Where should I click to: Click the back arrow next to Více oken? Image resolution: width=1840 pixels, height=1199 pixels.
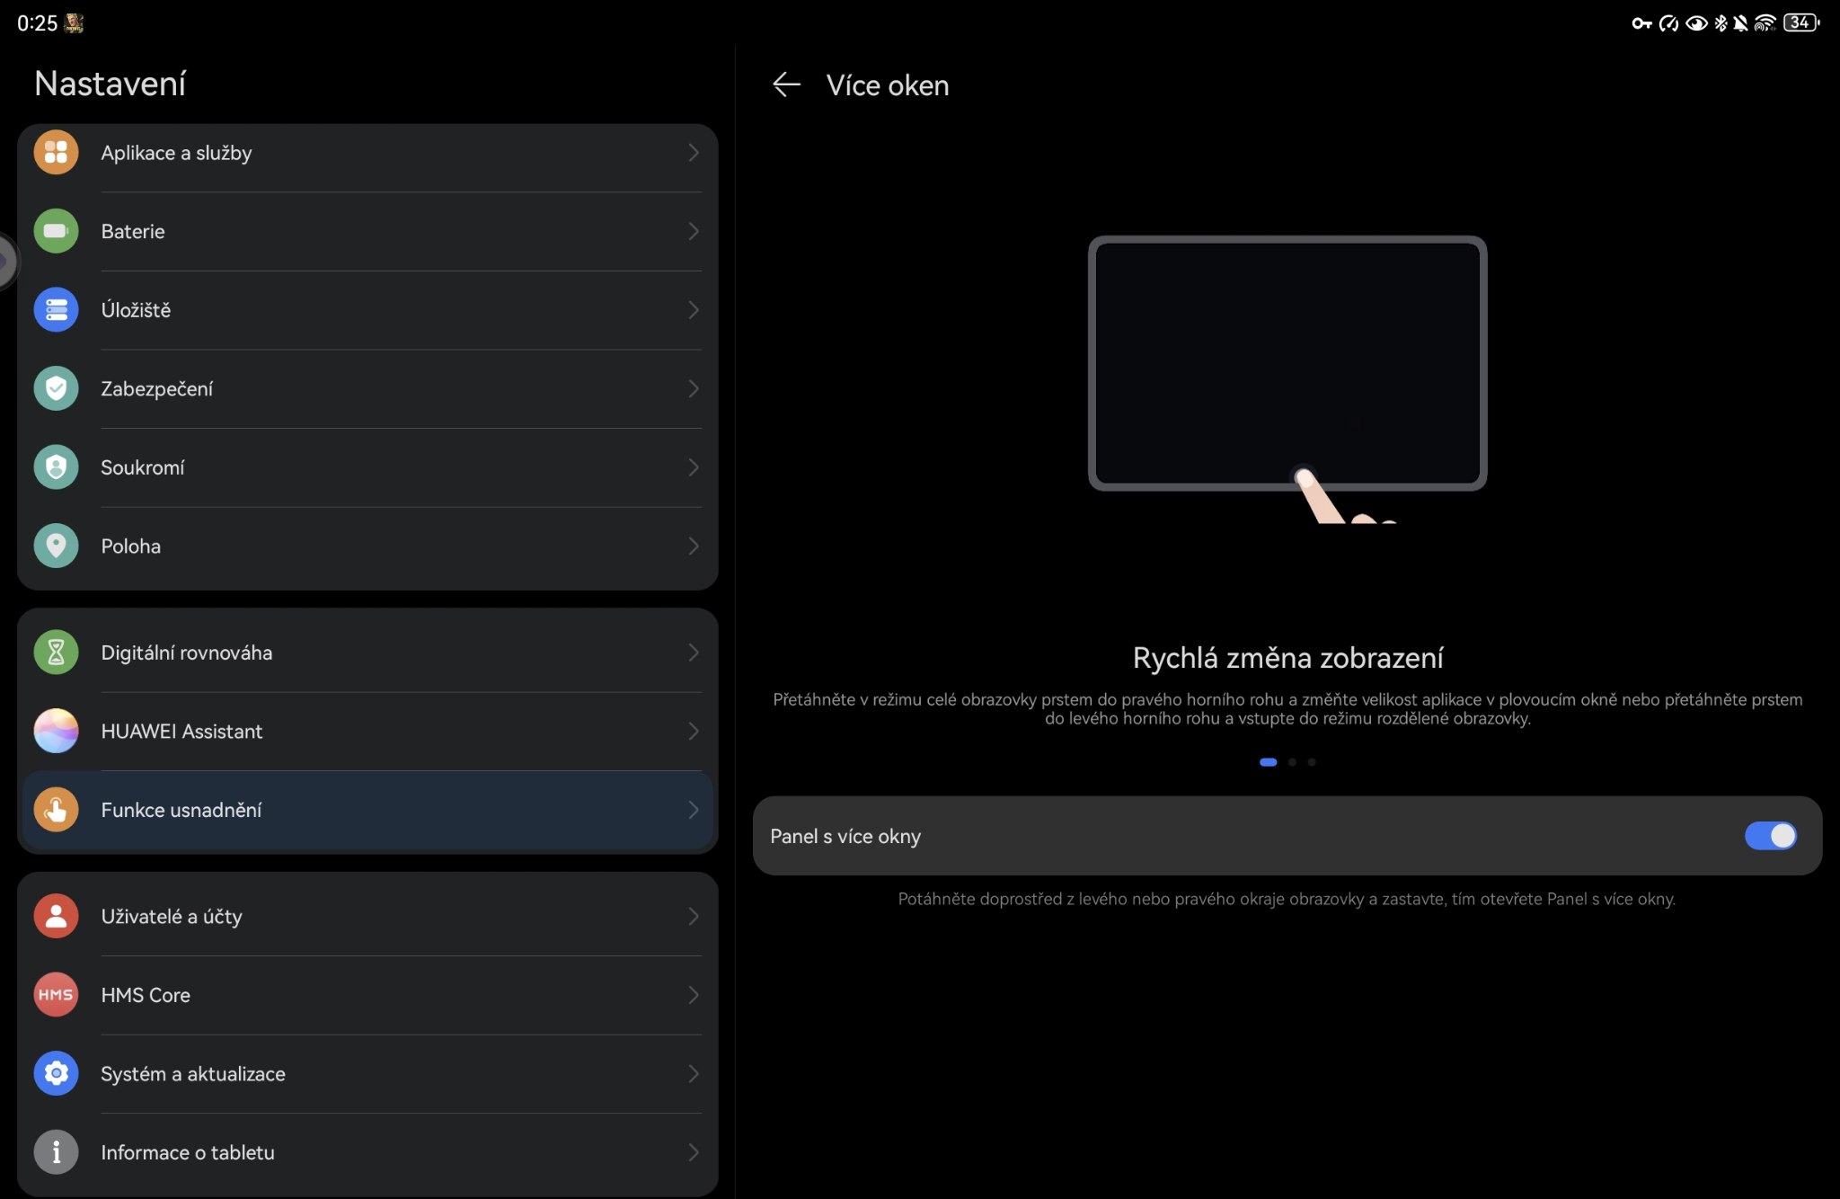pyautogui.click(x=786, y=85)
